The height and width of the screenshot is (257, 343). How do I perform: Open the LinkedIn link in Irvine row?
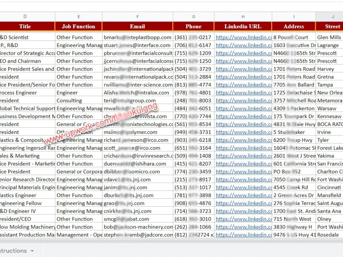click(244, 132)
